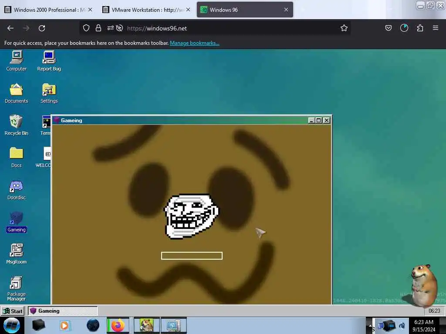This screenshot has height=334, width=446.
Task: Bookmark this page with the star
Action: tap(344, 28)
